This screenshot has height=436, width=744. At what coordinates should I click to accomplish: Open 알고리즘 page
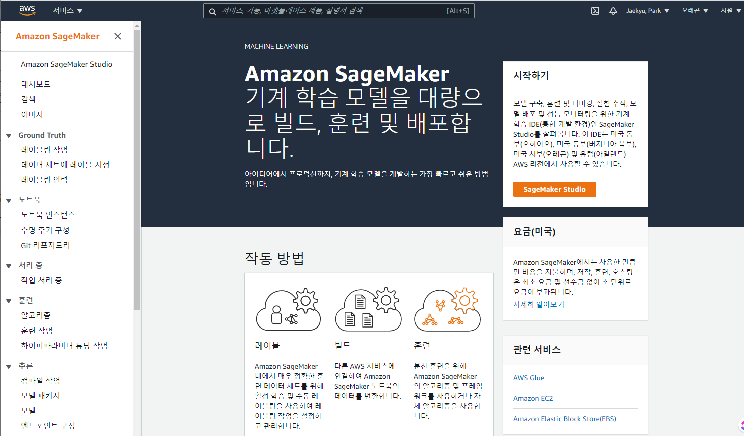(x=36, y=315)
